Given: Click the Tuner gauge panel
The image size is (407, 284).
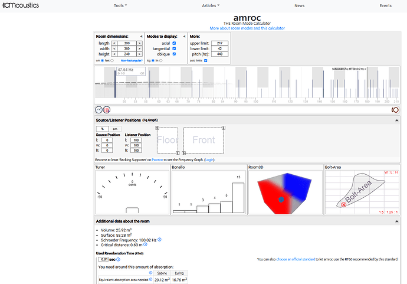Looking at the screenshot, I should point(132,192).
